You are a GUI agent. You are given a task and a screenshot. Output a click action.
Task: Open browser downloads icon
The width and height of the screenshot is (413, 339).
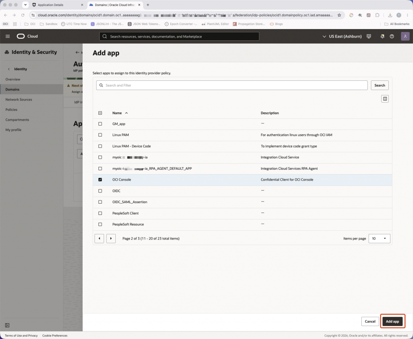[390, 15]
